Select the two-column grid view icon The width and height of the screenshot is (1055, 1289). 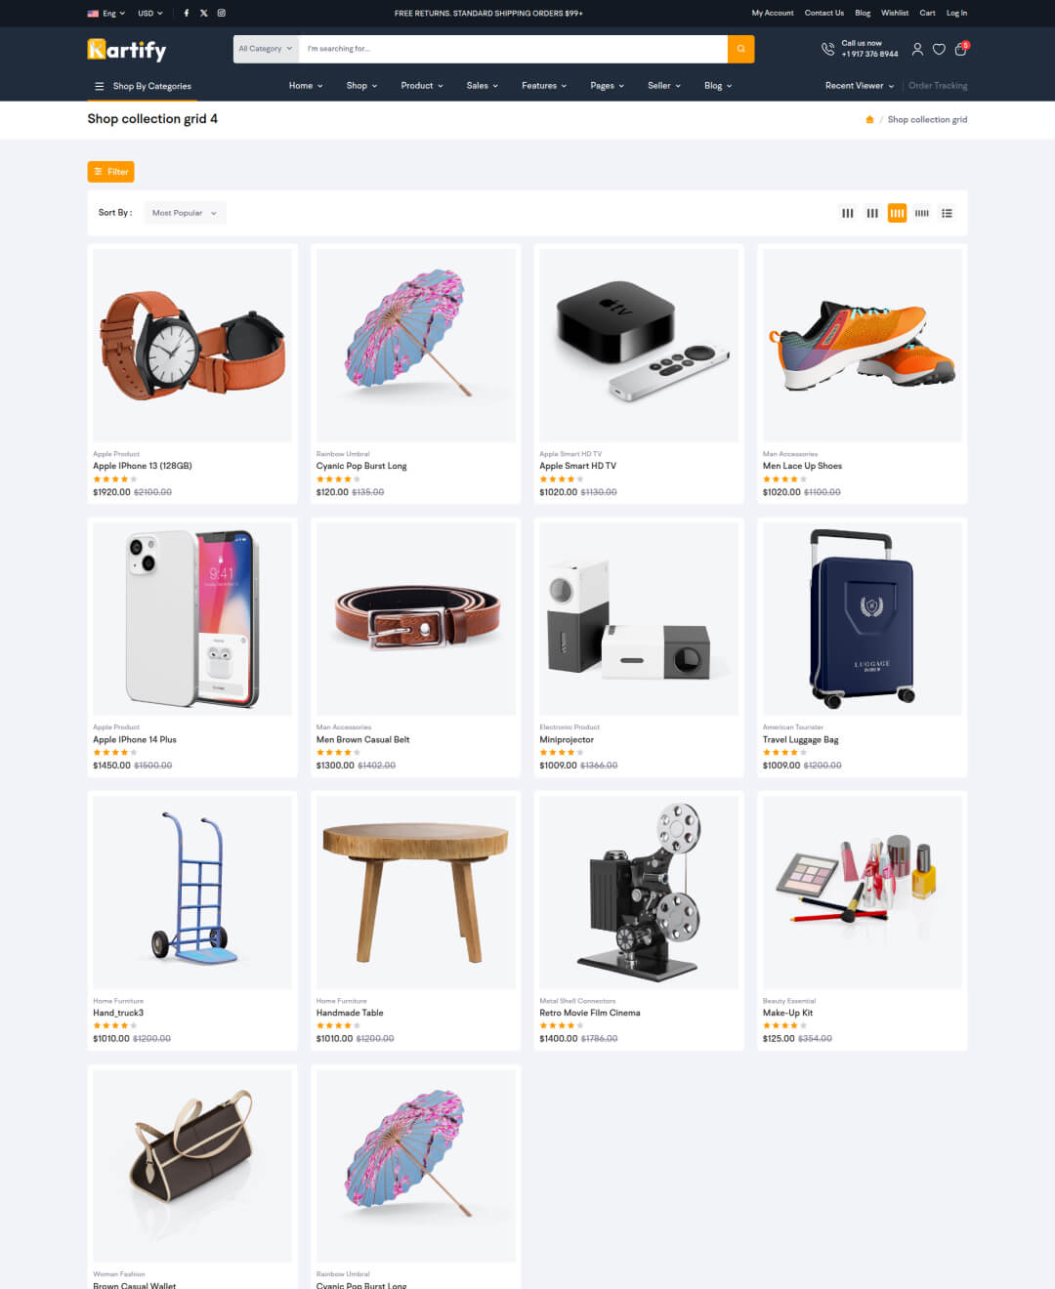(x=848, y=213)
